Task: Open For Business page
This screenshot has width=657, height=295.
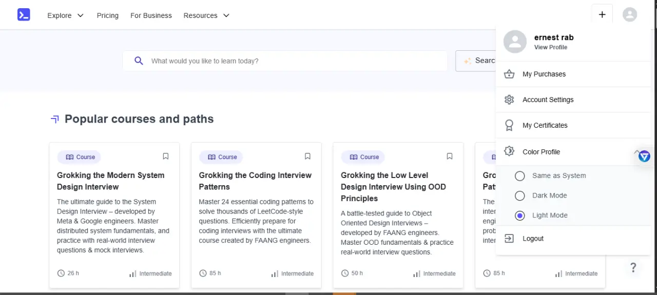Action: tap(151, 15)
